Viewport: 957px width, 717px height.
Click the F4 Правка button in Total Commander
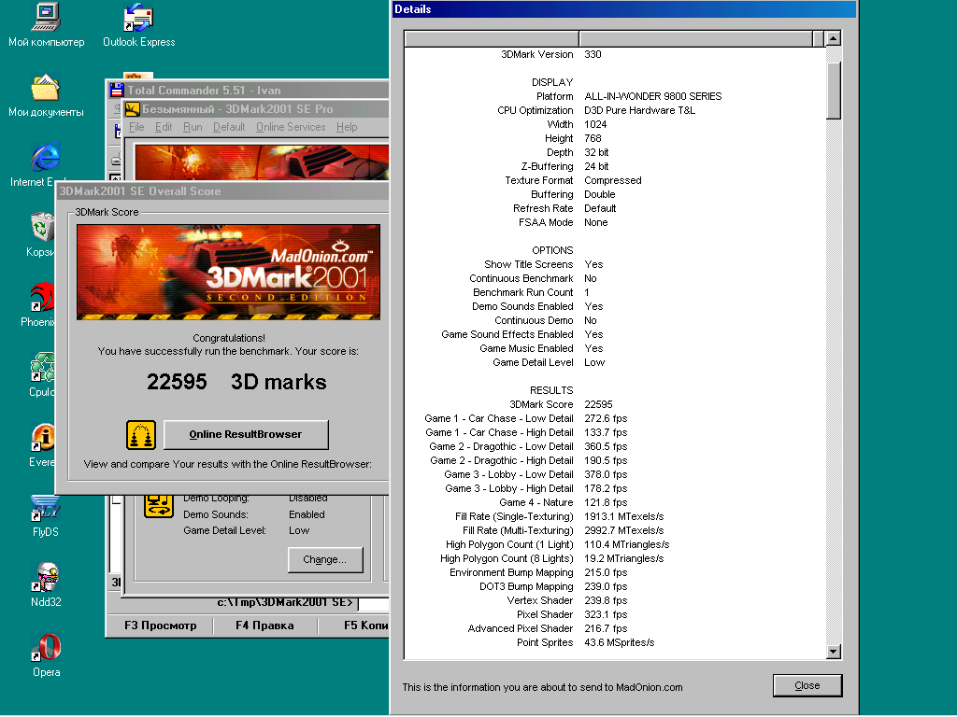[264, 626]
